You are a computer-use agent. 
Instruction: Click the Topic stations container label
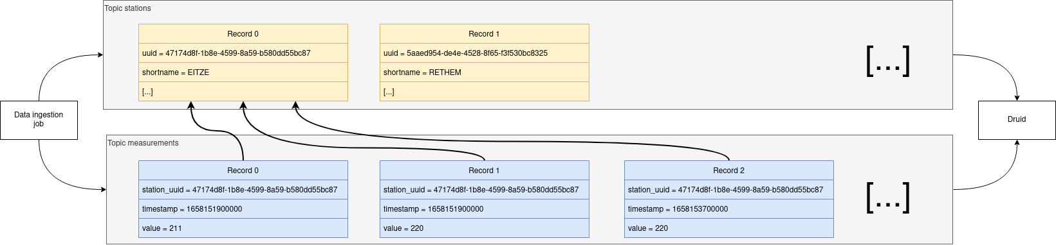pyautogui.click(x=128, y=8)
